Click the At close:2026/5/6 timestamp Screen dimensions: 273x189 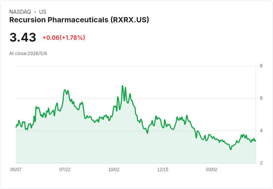[x=28, y=54]
